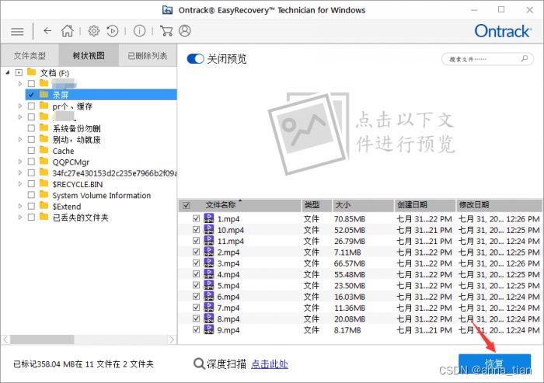Collapse the 文档 (F:) drive node

pos(8,72)
